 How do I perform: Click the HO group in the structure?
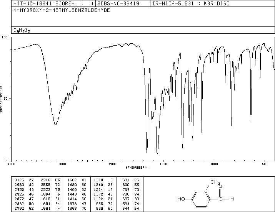181,199
